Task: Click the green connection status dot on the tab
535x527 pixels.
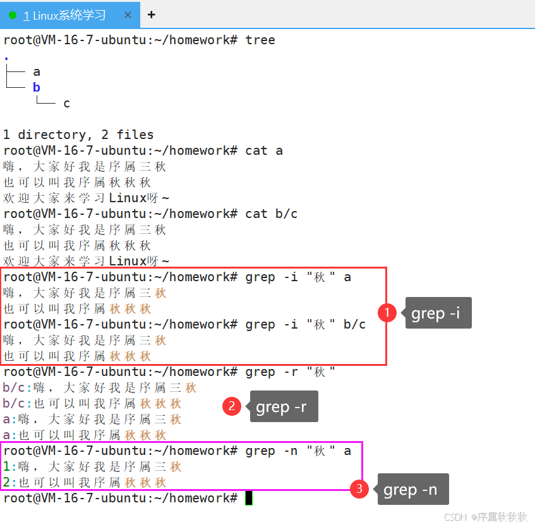Action: coord(13,15)
